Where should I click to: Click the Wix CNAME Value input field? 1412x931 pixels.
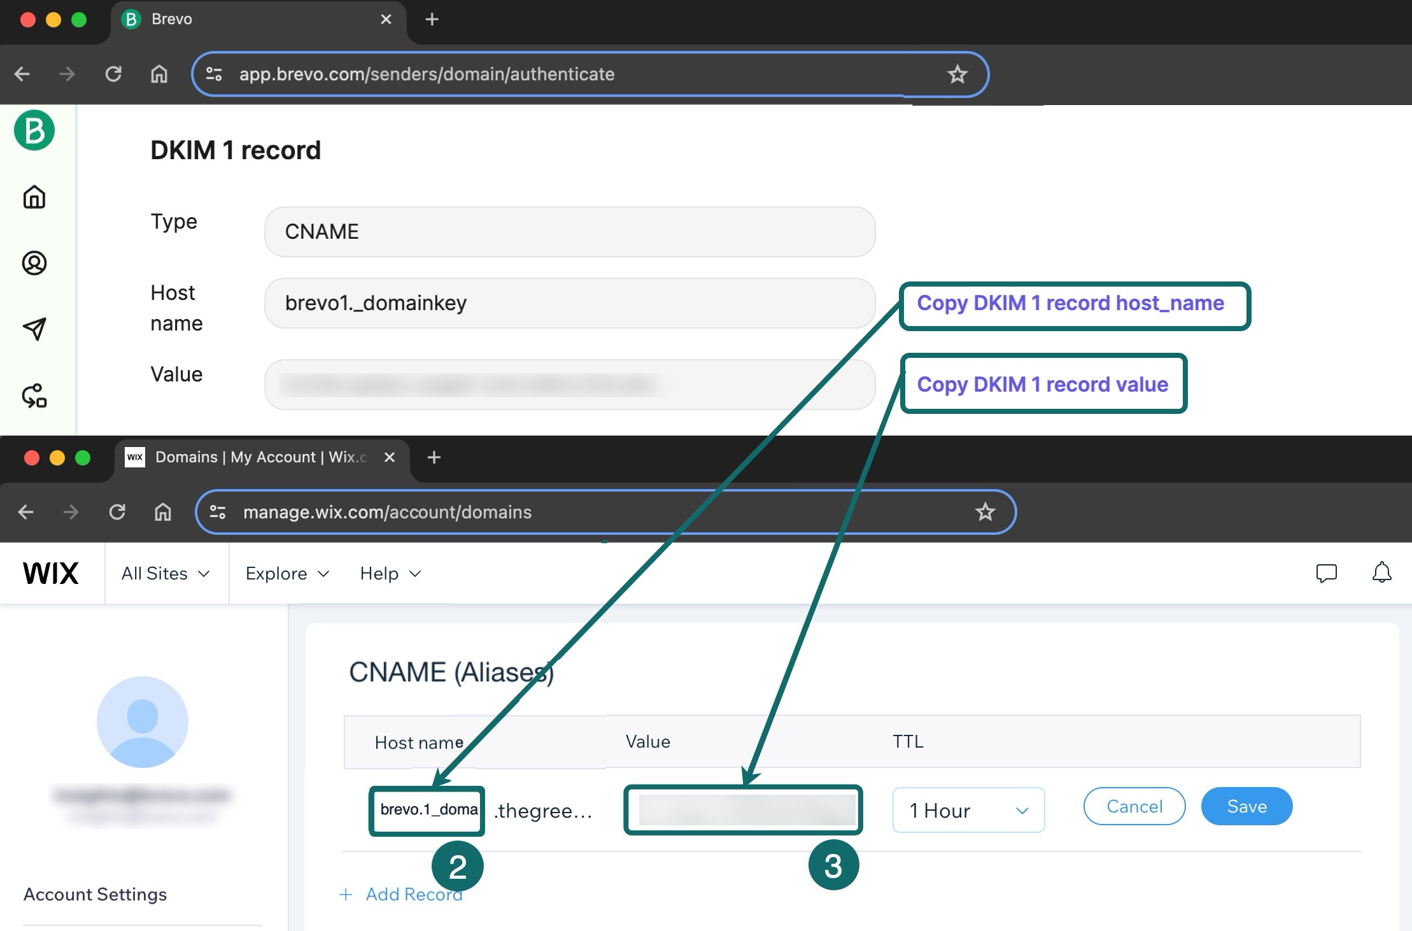(x=743, y=810)
